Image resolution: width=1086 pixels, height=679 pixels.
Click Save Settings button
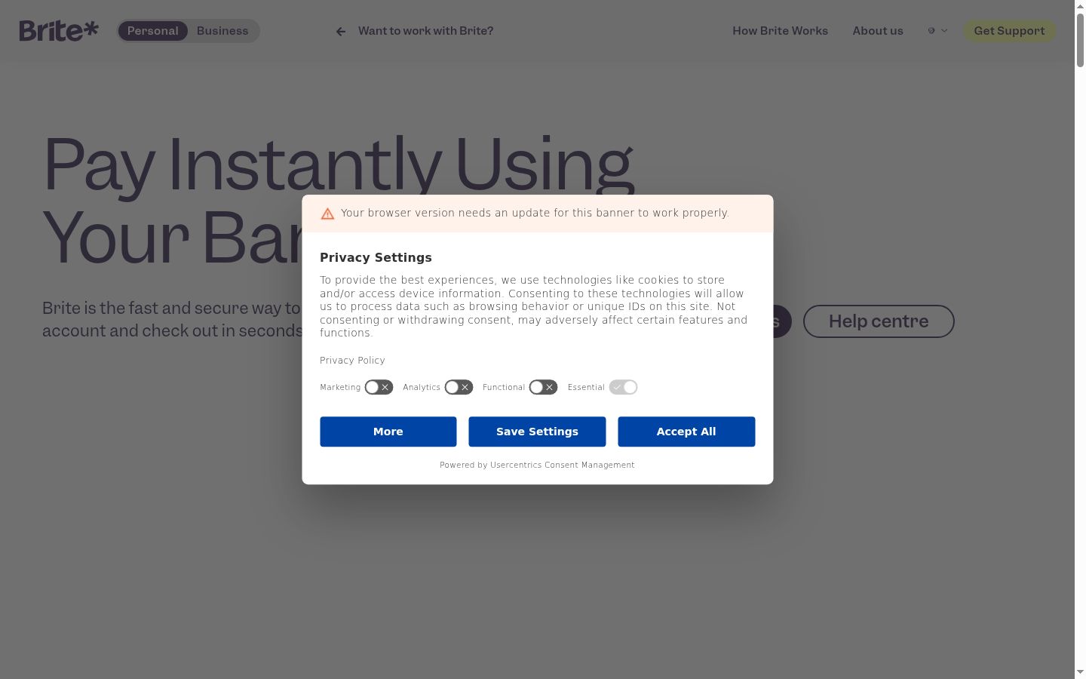(537, 432)
